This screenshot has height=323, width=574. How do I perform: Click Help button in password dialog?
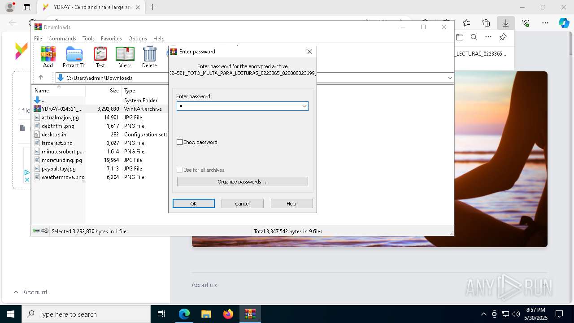[x=291, y=204]
